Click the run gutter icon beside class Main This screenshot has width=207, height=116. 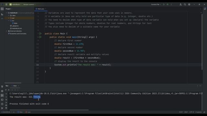click(40, 34)
